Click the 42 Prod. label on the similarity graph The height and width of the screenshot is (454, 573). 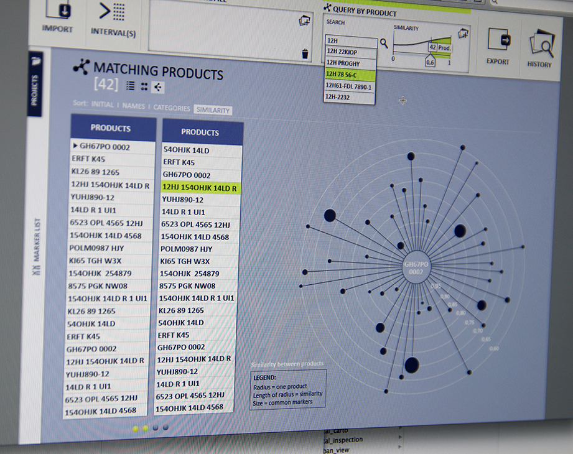tap(440, 47)
